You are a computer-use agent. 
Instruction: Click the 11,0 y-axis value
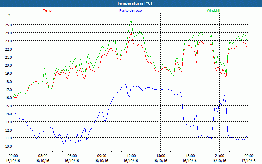9,138
